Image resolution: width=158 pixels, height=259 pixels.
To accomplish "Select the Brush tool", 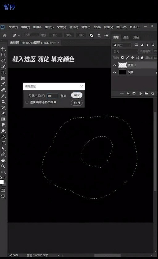I will (x=3, y=96).
